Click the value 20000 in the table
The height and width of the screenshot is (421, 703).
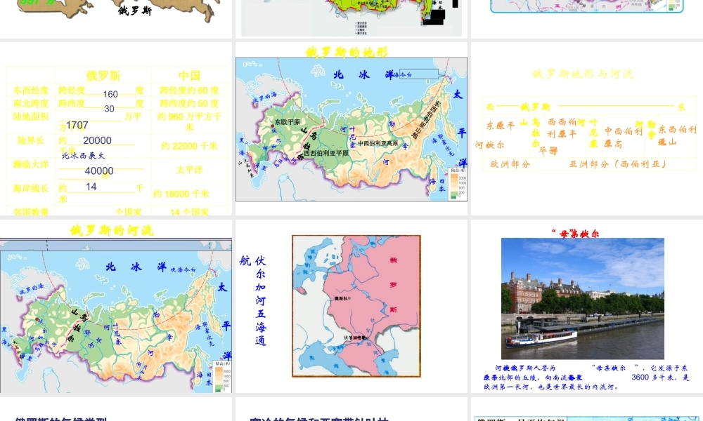click(x=97, y=140)
